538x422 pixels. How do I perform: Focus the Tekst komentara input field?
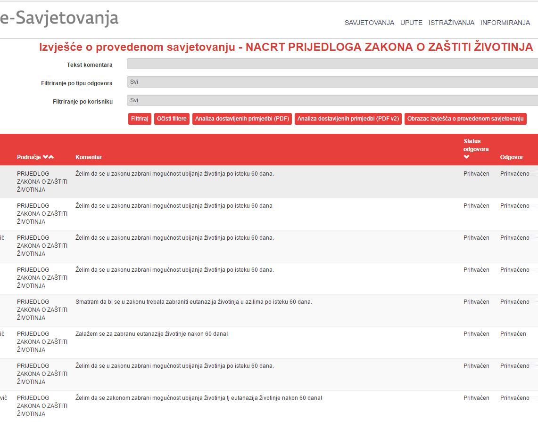tap(332, 64)
